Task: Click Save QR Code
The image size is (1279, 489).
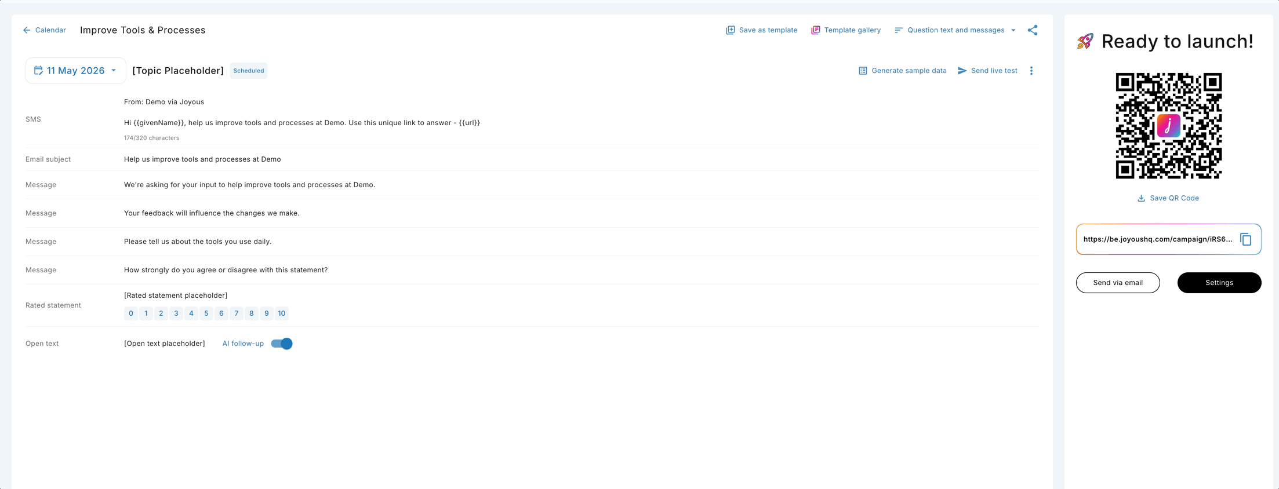Action: click(1168, 198)
